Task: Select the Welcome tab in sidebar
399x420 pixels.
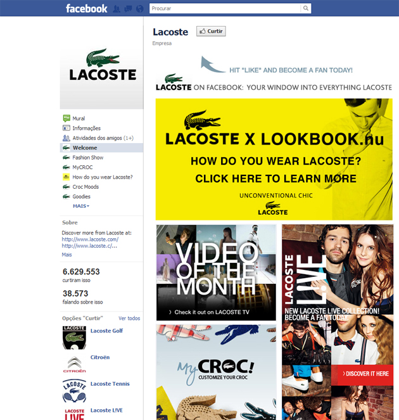Action: (102, 148)
